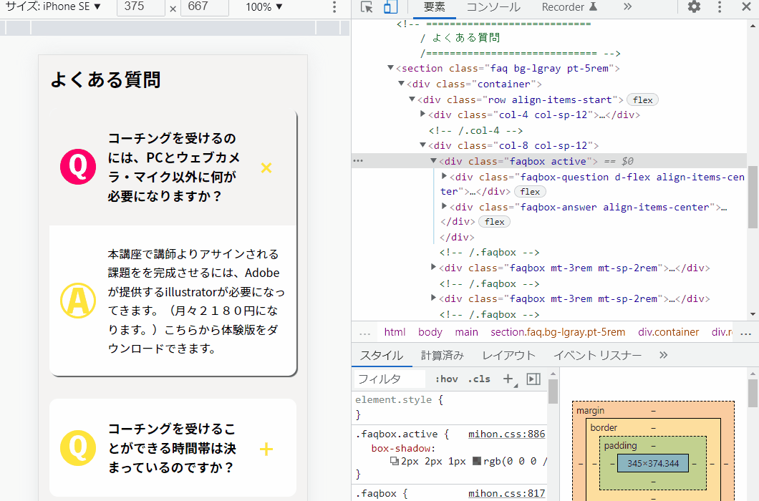Click the element.style rule
The width and height of the screenshot is (759, 501).
coord(394,400)
